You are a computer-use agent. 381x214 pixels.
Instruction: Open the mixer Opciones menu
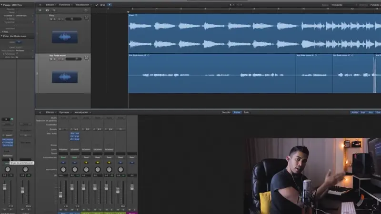click(x=64, y=112)
